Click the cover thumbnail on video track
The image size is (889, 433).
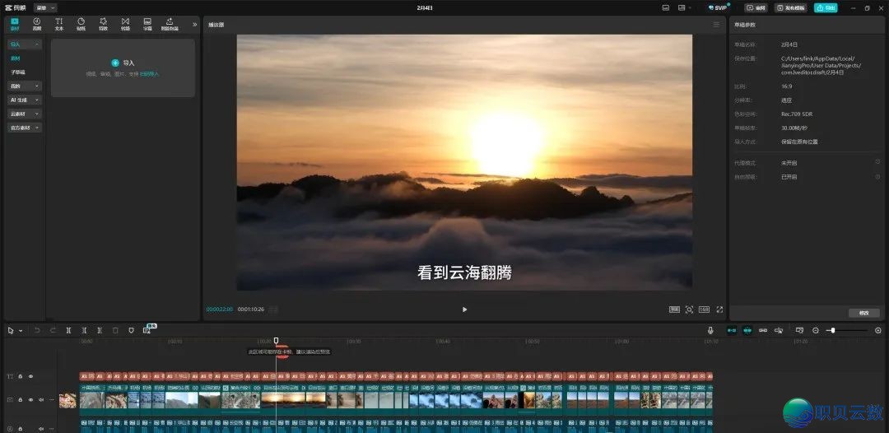coord(67,400)
